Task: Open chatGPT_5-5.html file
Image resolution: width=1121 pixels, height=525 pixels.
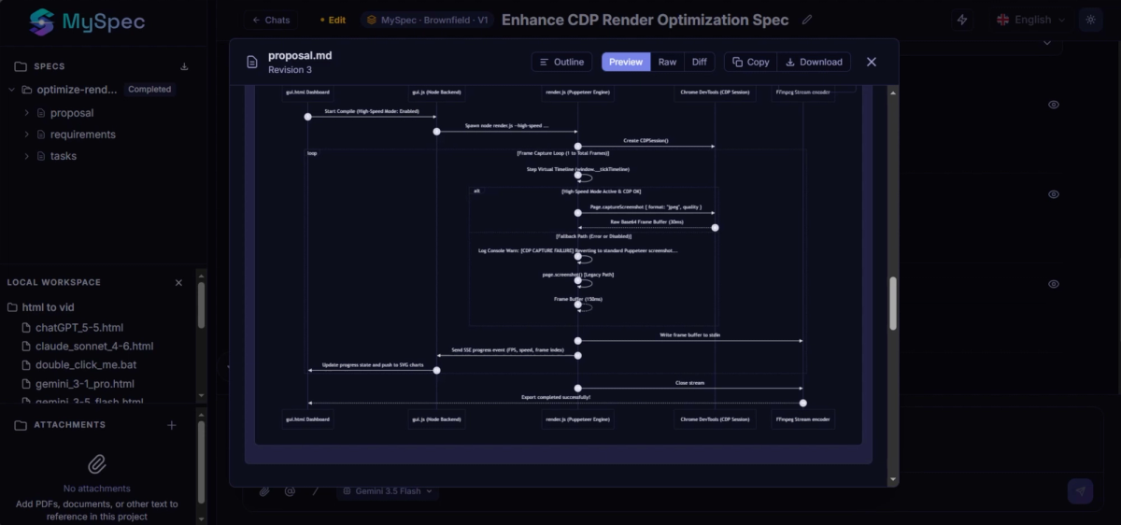Action: tap(79, 328)
